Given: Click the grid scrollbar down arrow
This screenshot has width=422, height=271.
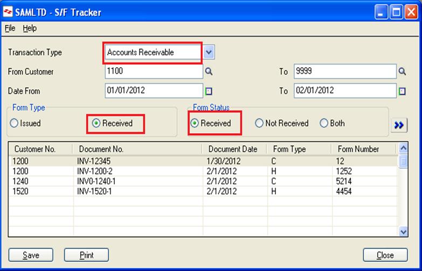Looking at the screenshot, I should (403, 231).
